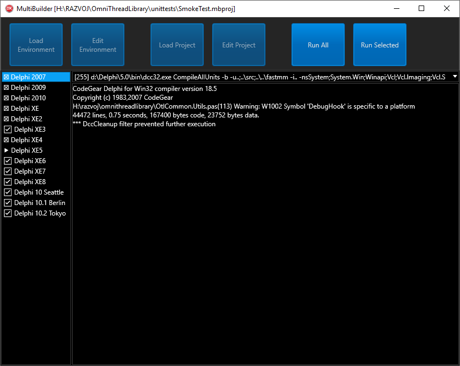
Task: Click the failed-status icon beside Delphi 2007
Action: click(x=6, y=77)
